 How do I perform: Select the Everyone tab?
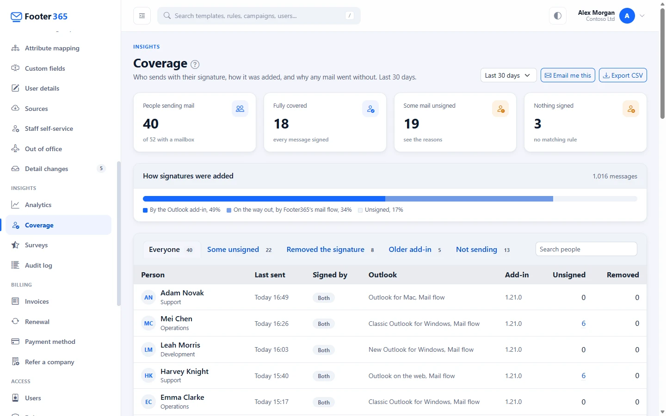[x=172, y=250]
